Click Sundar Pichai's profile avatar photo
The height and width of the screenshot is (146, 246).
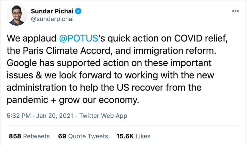(x=17, y=15)
